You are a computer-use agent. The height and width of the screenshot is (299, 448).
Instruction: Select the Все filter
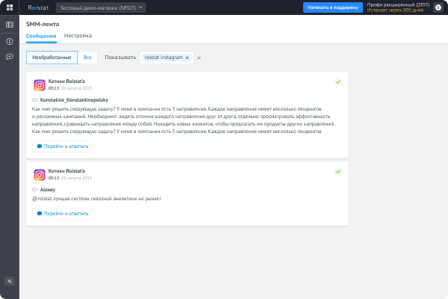[x=87, y=58]
